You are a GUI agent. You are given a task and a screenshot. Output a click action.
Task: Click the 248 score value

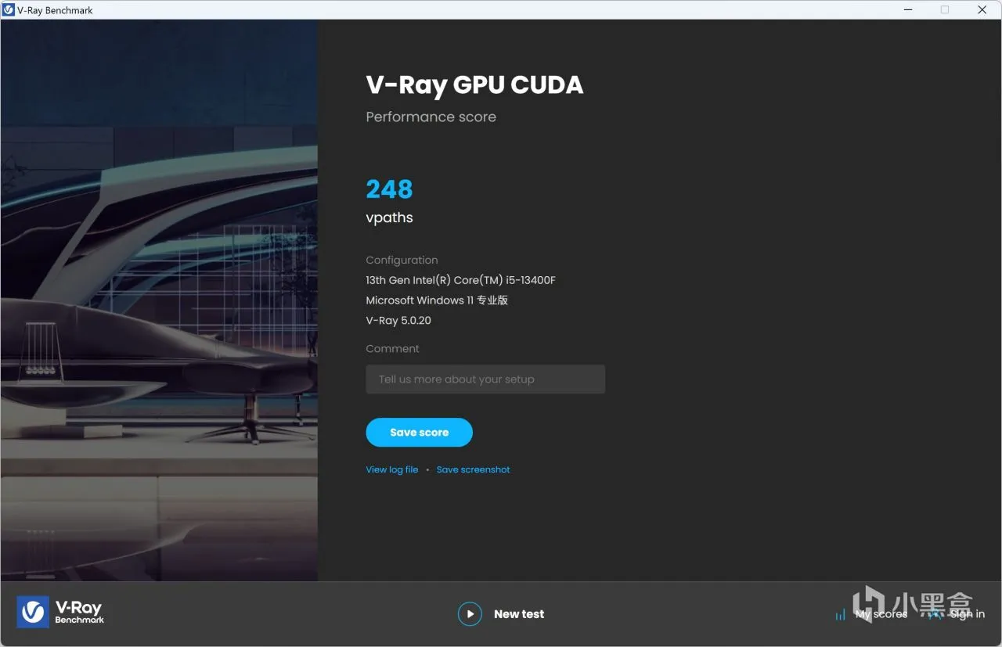[x=389, y=189]
